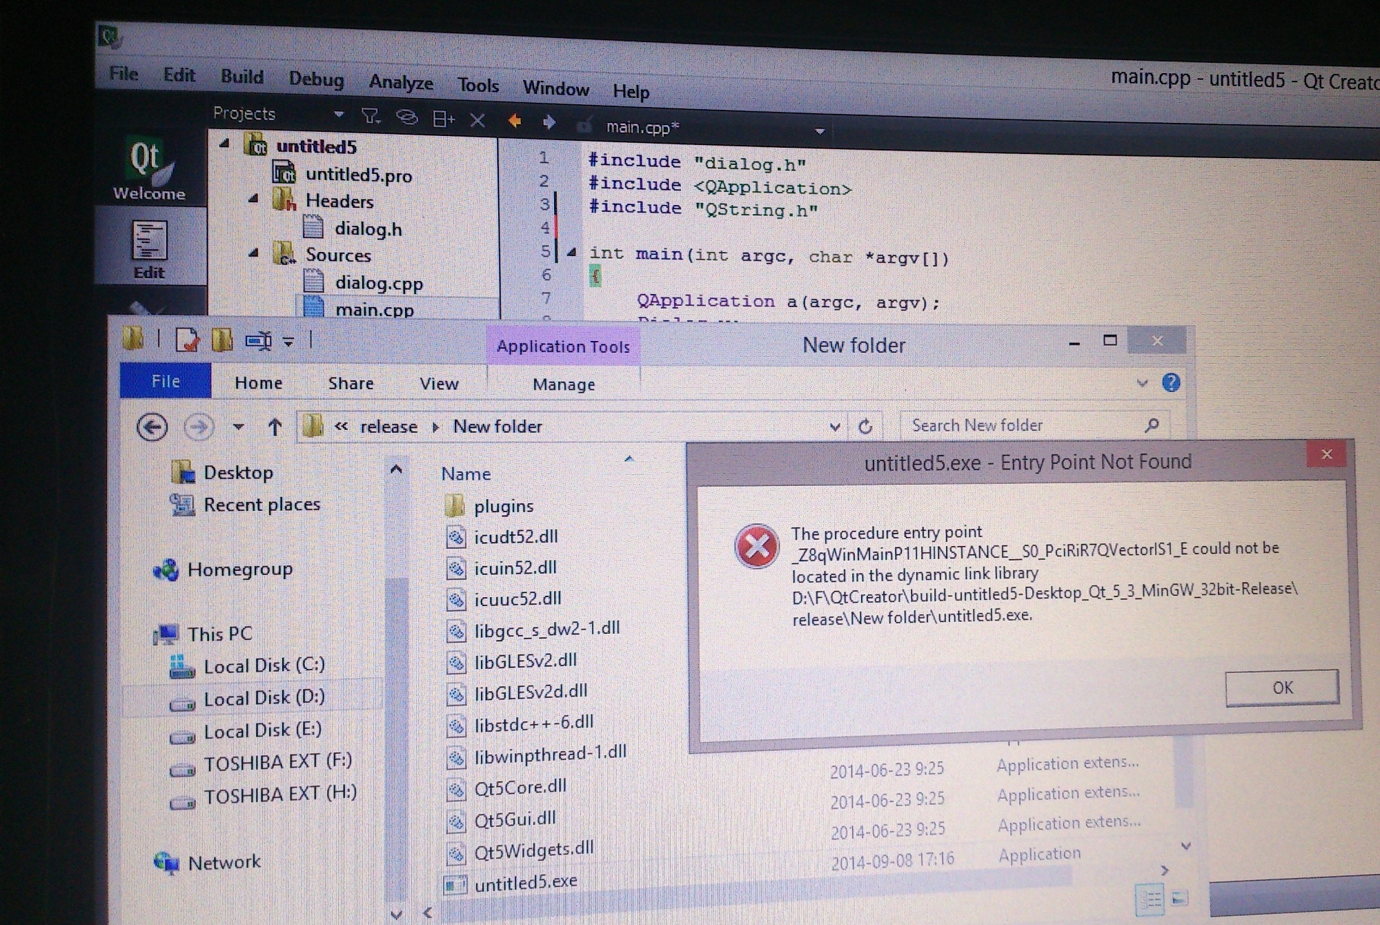Open the main.cpp open-documents dropdown
1380x925 pixels.
click(x=820, y=131)
